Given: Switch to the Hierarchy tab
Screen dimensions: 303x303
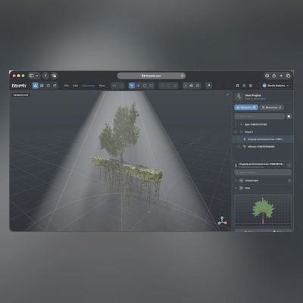Looking at the screenshot, I should 246,108.
